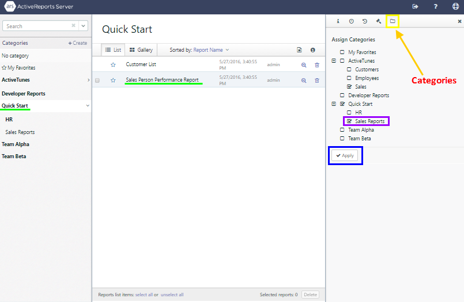Select No category in sidebar
464x302 pixels.
(x=16, y=55)
